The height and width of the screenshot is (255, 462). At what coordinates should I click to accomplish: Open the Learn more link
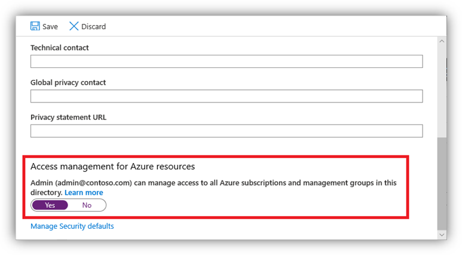pos(84,192)
